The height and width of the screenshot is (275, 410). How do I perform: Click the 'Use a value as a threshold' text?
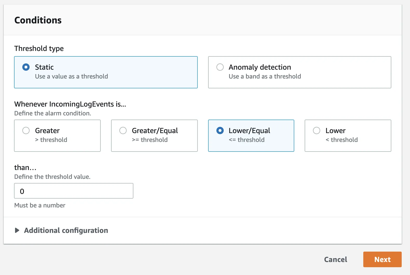[71, 76]
